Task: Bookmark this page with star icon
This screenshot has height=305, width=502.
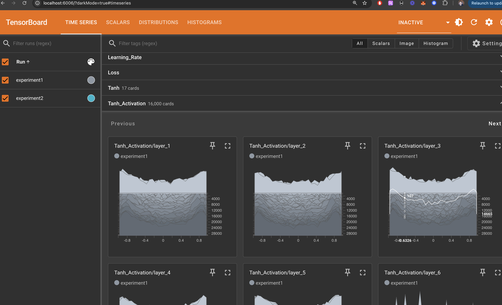Action: click(365, 3)
